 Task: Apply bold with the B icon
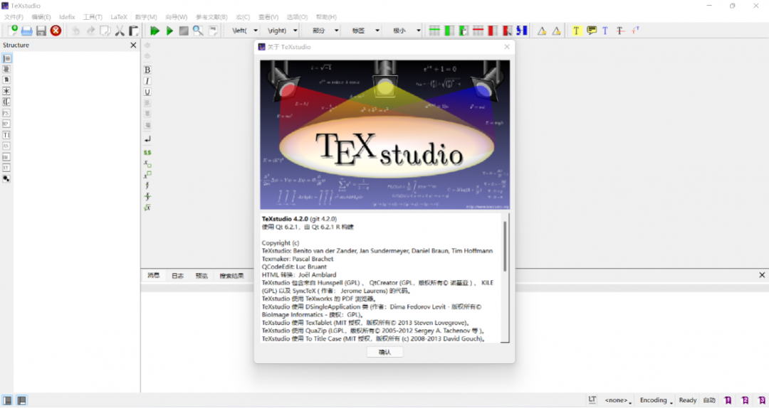click(x=147, y=70)
